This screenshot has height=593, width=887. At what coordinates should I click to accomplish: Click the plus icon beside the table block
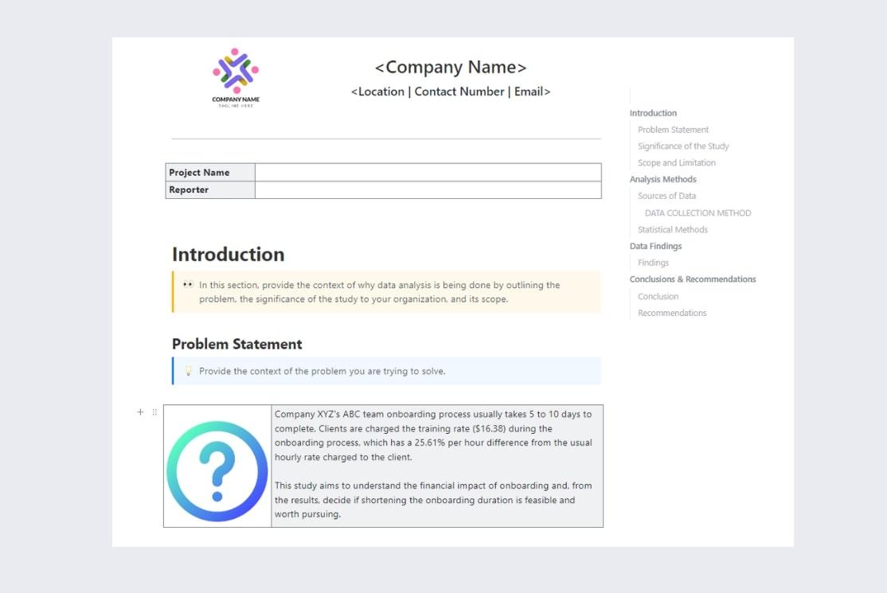click(x=140, y=412)
